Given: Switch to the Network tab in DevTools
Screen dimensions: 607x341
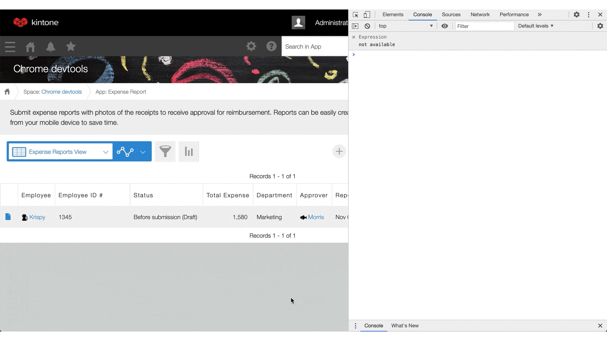Looking at the screenshot, I should [x=480, y=15].
